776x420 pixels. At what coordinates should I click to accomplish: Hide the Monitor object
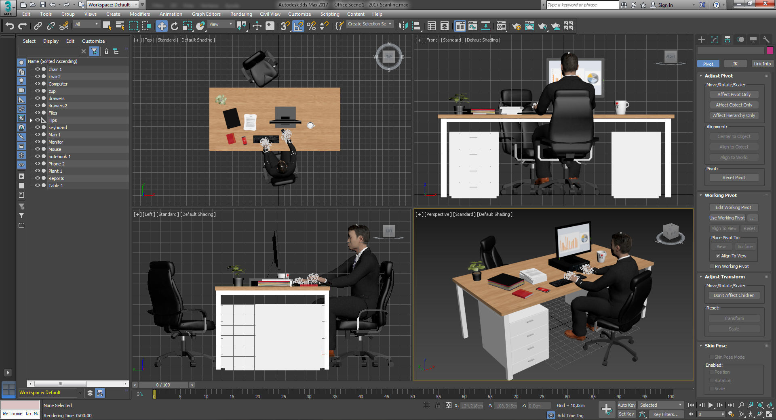click(x=37, y=142)
